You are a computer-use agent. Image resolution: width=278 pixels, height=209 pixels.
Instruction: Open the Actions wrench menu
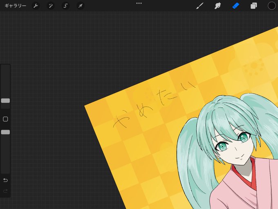click(x=36, y=6)
